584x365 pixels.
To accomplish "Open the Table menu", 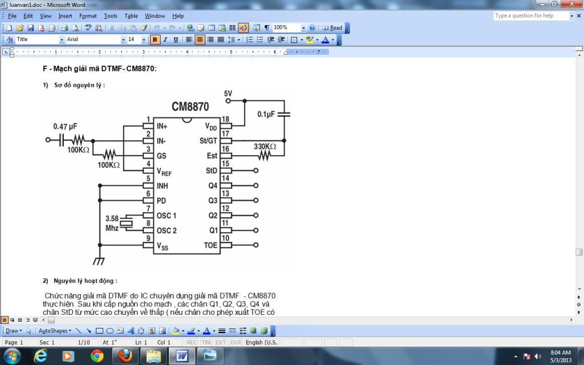I will pyautogui.click(x=131, y=16).
